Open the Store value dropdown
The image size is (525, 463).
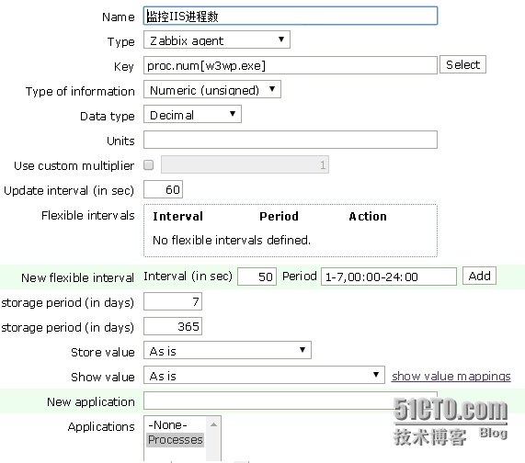point(227,350)
